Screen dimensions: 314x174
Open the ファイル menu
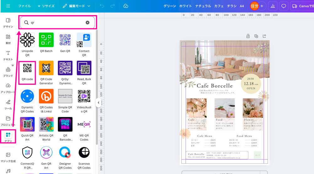pyautogui.click(x=24, y=6)
